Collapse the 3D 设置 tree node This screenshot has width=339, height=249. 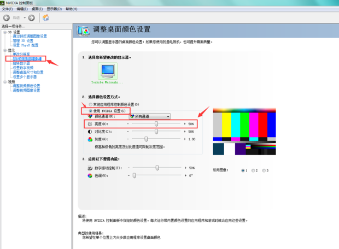[5, 32]
